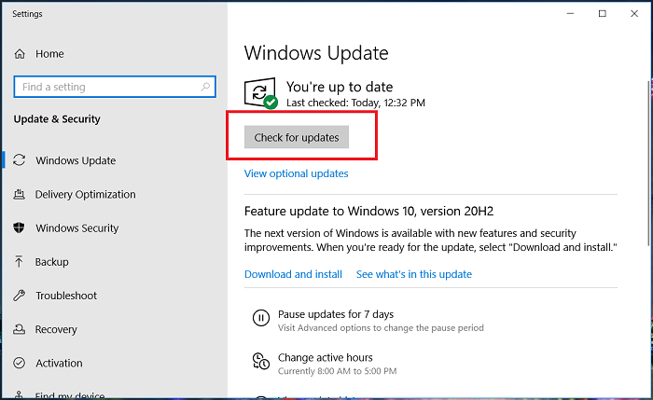Click the Home icon in sidebar
Screen dimensions: 653x400
(20, 54)
